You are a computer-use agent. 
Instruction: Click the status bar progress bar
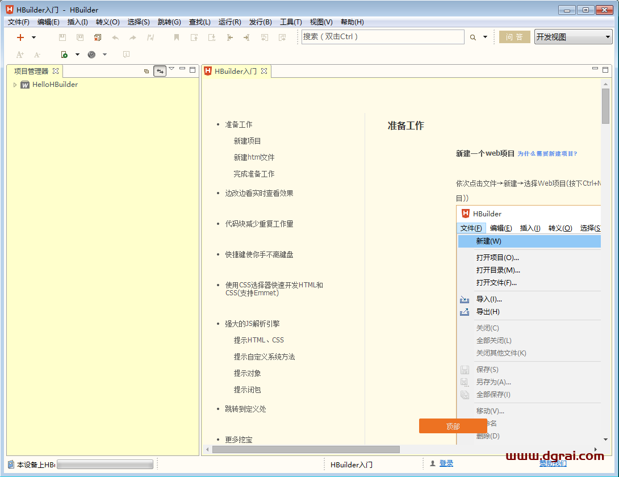(105, 465)
